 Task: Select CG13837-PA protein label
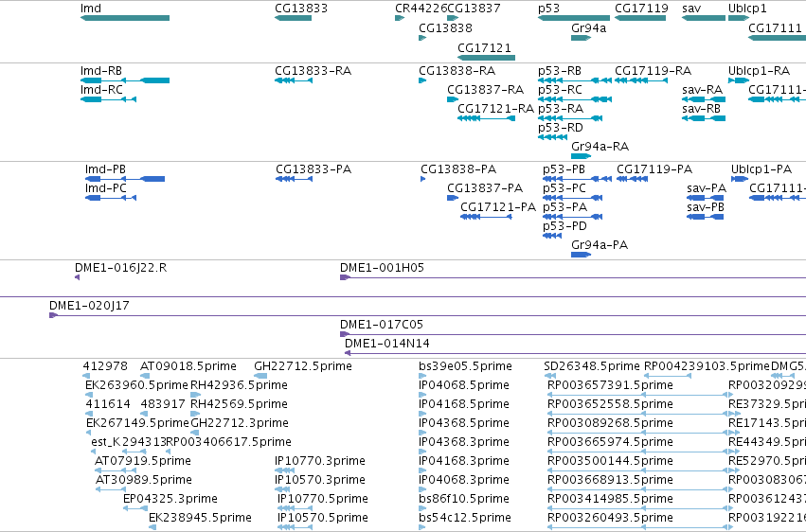(485, 188)
